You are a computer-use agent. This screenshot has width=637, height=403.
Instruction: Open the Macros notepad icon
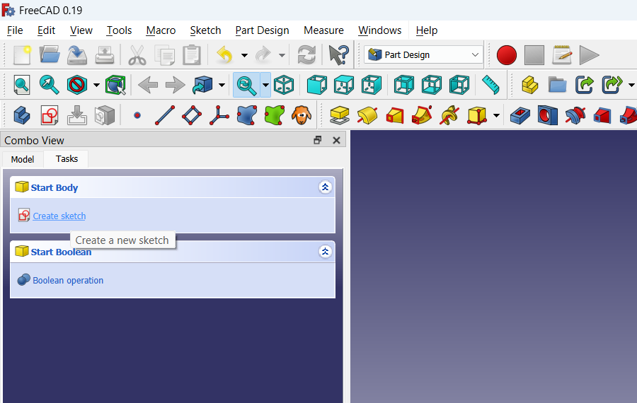[x=562, y=54]
